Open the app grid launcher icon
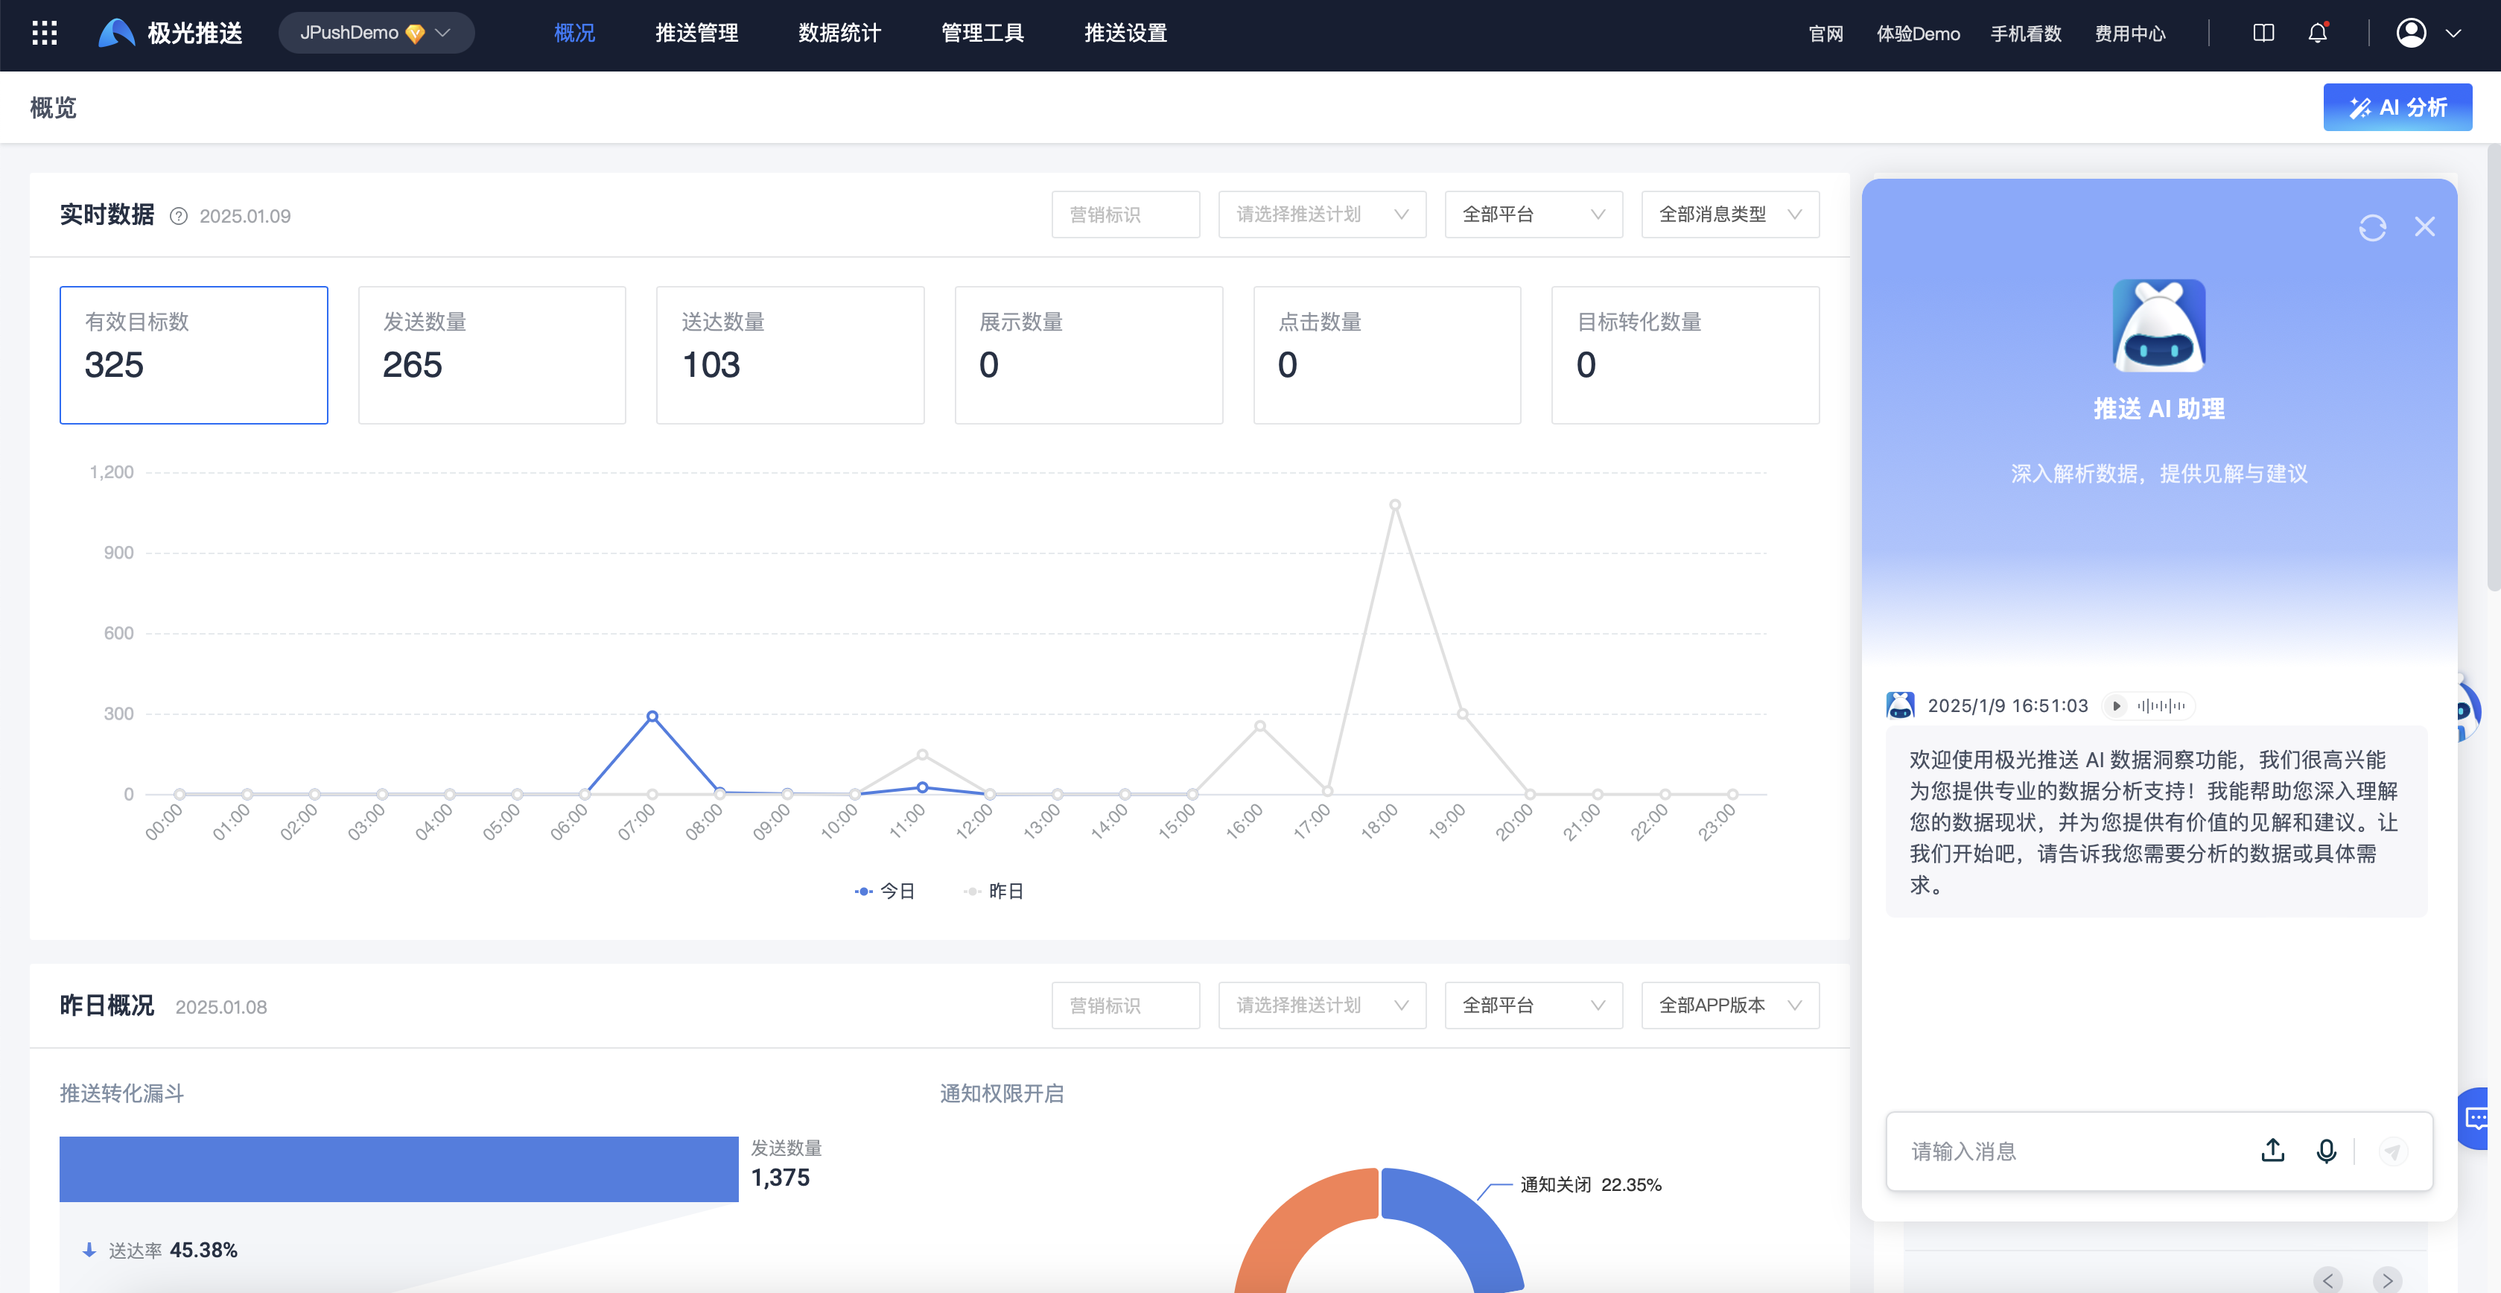2501x1293 pixels. click(45, 33)
